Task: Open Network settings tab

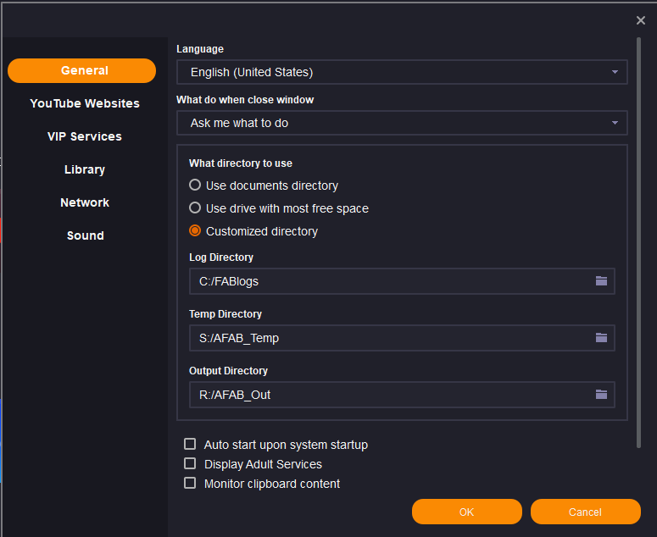Action: [x=85, y=202]
